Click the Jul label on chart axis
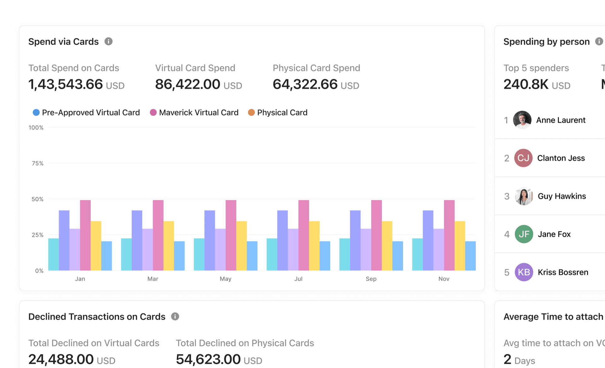 298,279
